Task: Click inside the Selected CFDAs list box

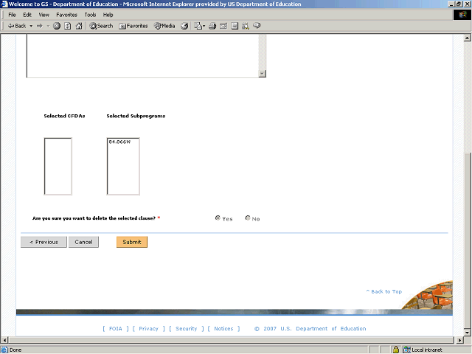Action: point(58,167)
